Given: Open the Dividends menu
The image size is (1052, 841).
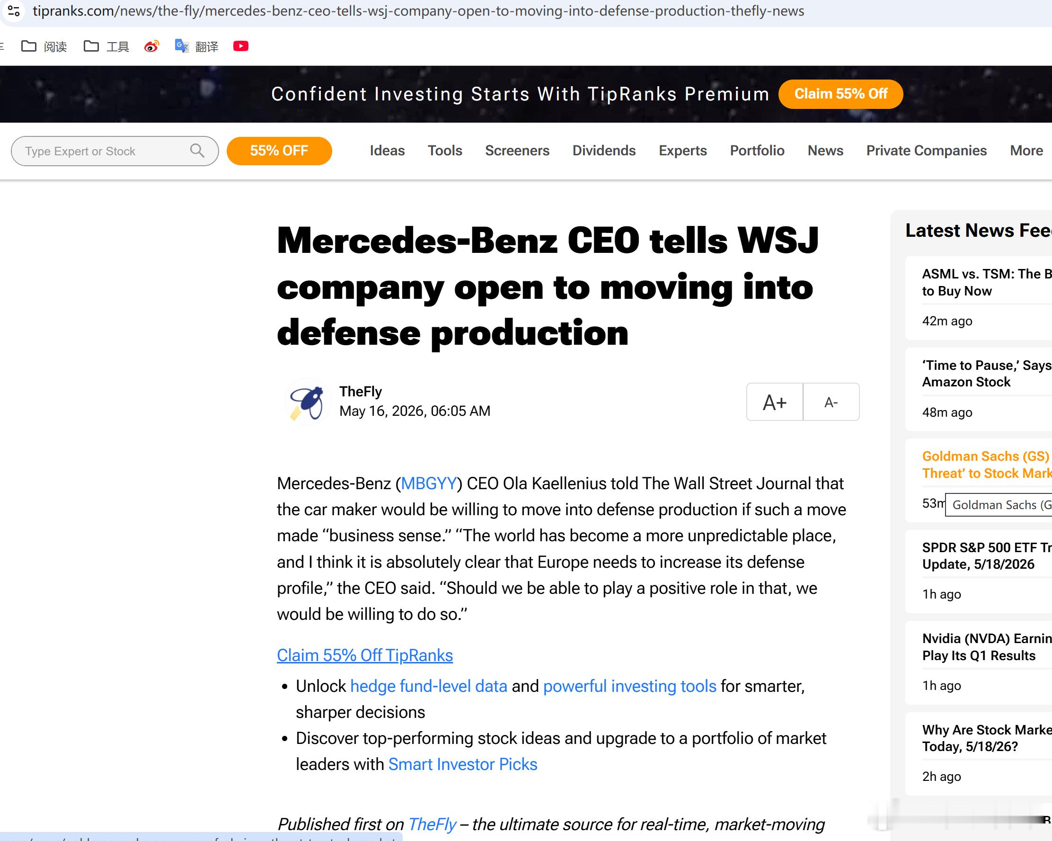Looking at the screenshot, I should coord(604,151).
